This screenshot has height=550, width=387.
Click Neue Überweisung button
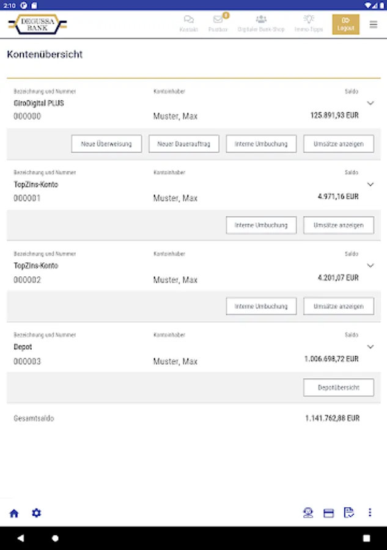pos(106,144)
